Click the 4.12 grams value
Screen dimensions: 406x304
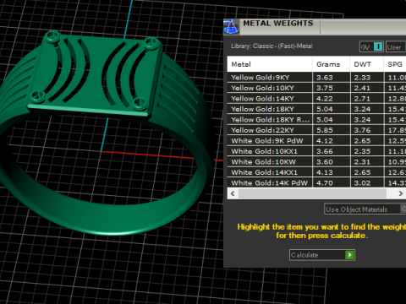(325, 141)
